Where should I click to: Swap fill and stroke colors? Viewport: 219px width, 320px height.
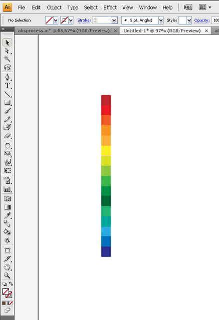tap(11, 283)
